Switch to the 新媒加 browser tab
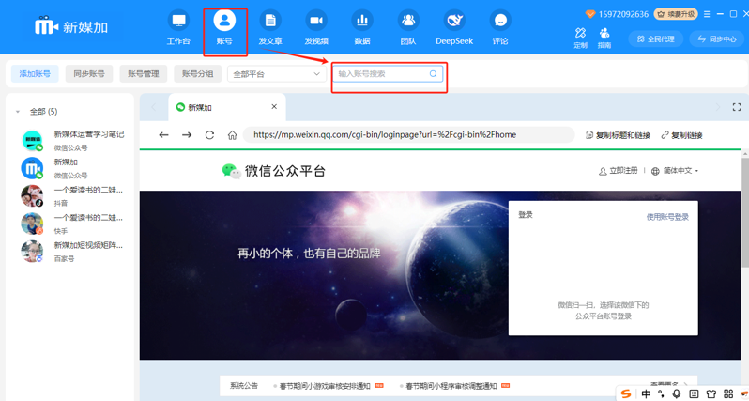 coord(227,108)
